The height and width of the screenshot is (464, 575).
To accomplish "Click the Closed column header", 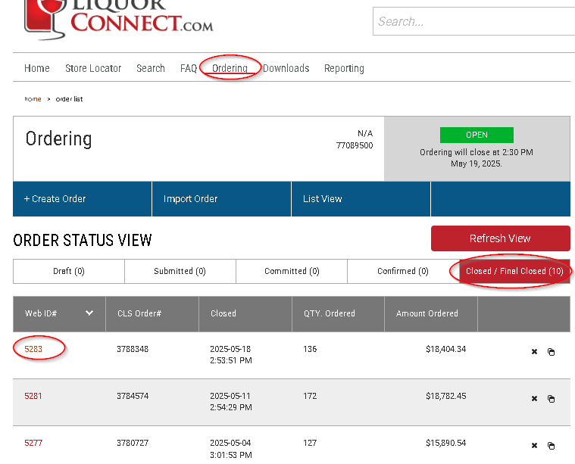I will (x=245, y=313).
